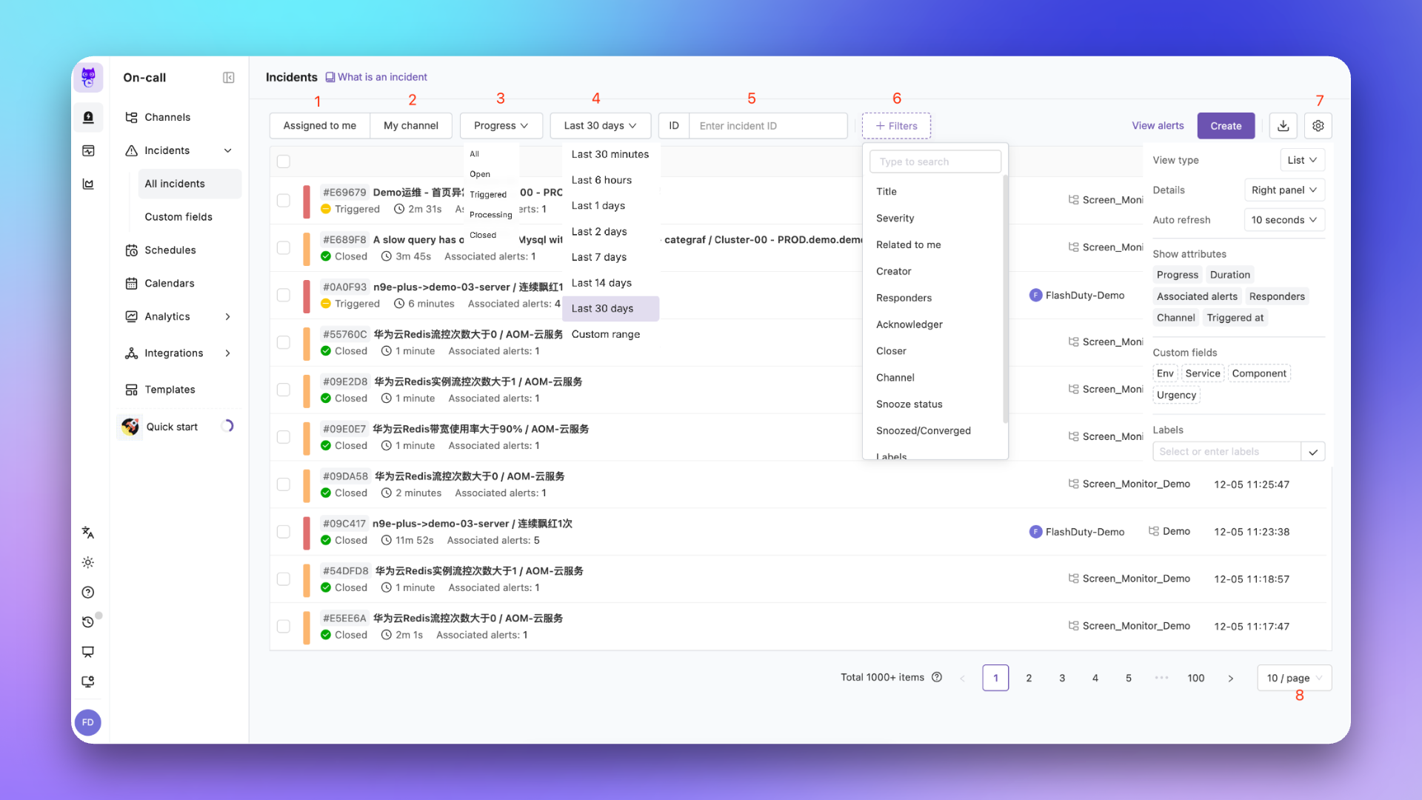Click the Create button
The image size is (1422, 800).
(x=1225, y=126)
